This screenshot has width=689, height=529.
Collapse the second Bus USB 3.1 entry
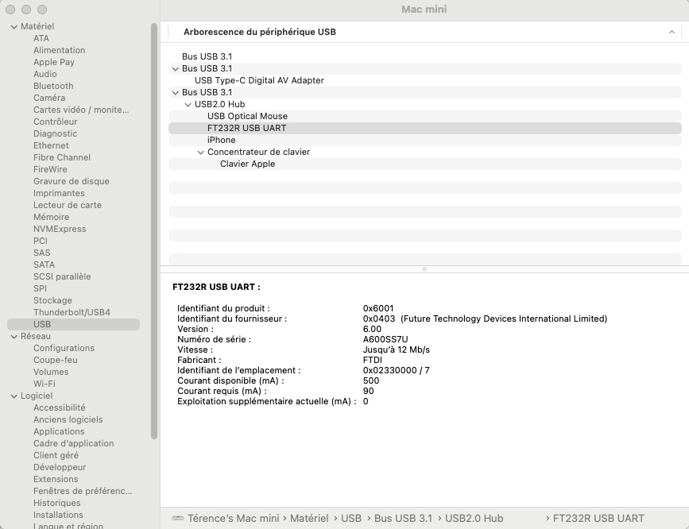click(x=175, y=69)
